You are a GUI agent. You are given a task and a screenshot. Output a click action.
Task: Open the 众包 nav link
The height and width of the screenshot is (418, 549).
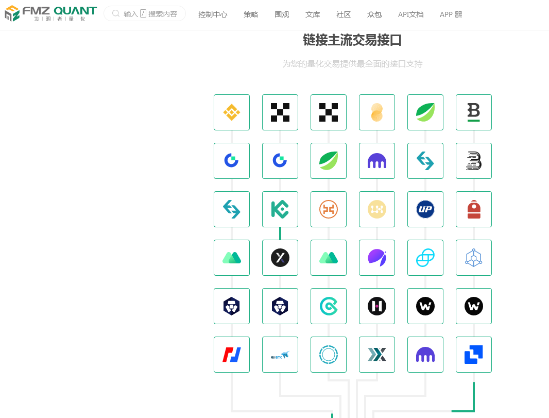coord(374,14)
